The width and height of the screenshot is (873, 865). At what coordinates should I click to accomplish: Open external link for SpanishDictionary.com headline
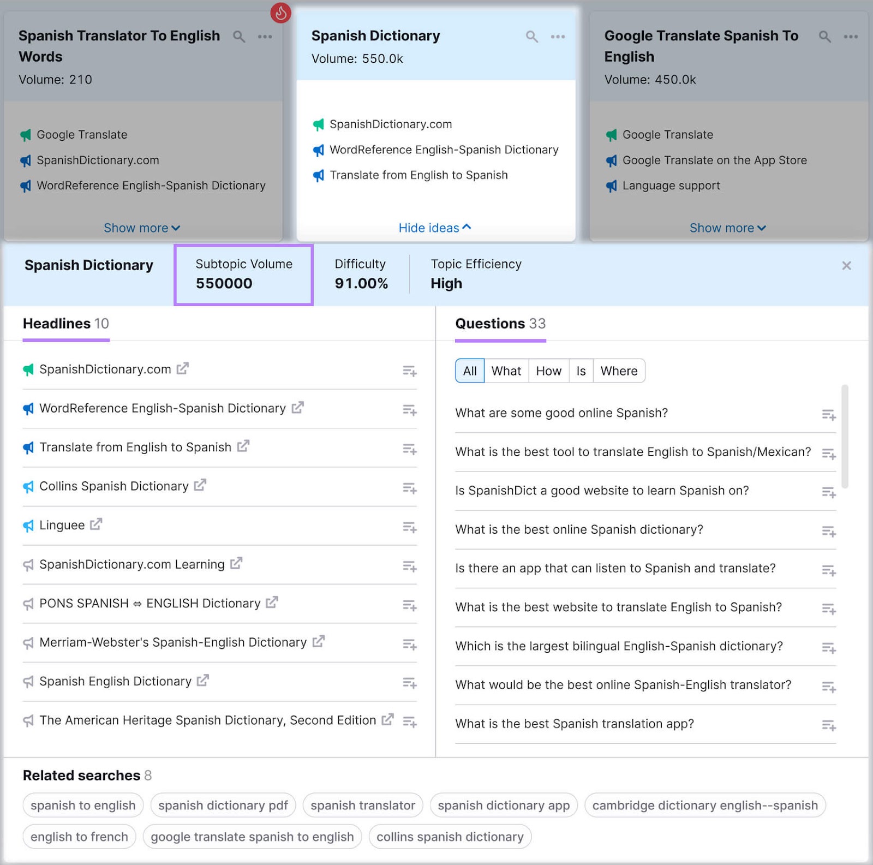tap(183, 368)
